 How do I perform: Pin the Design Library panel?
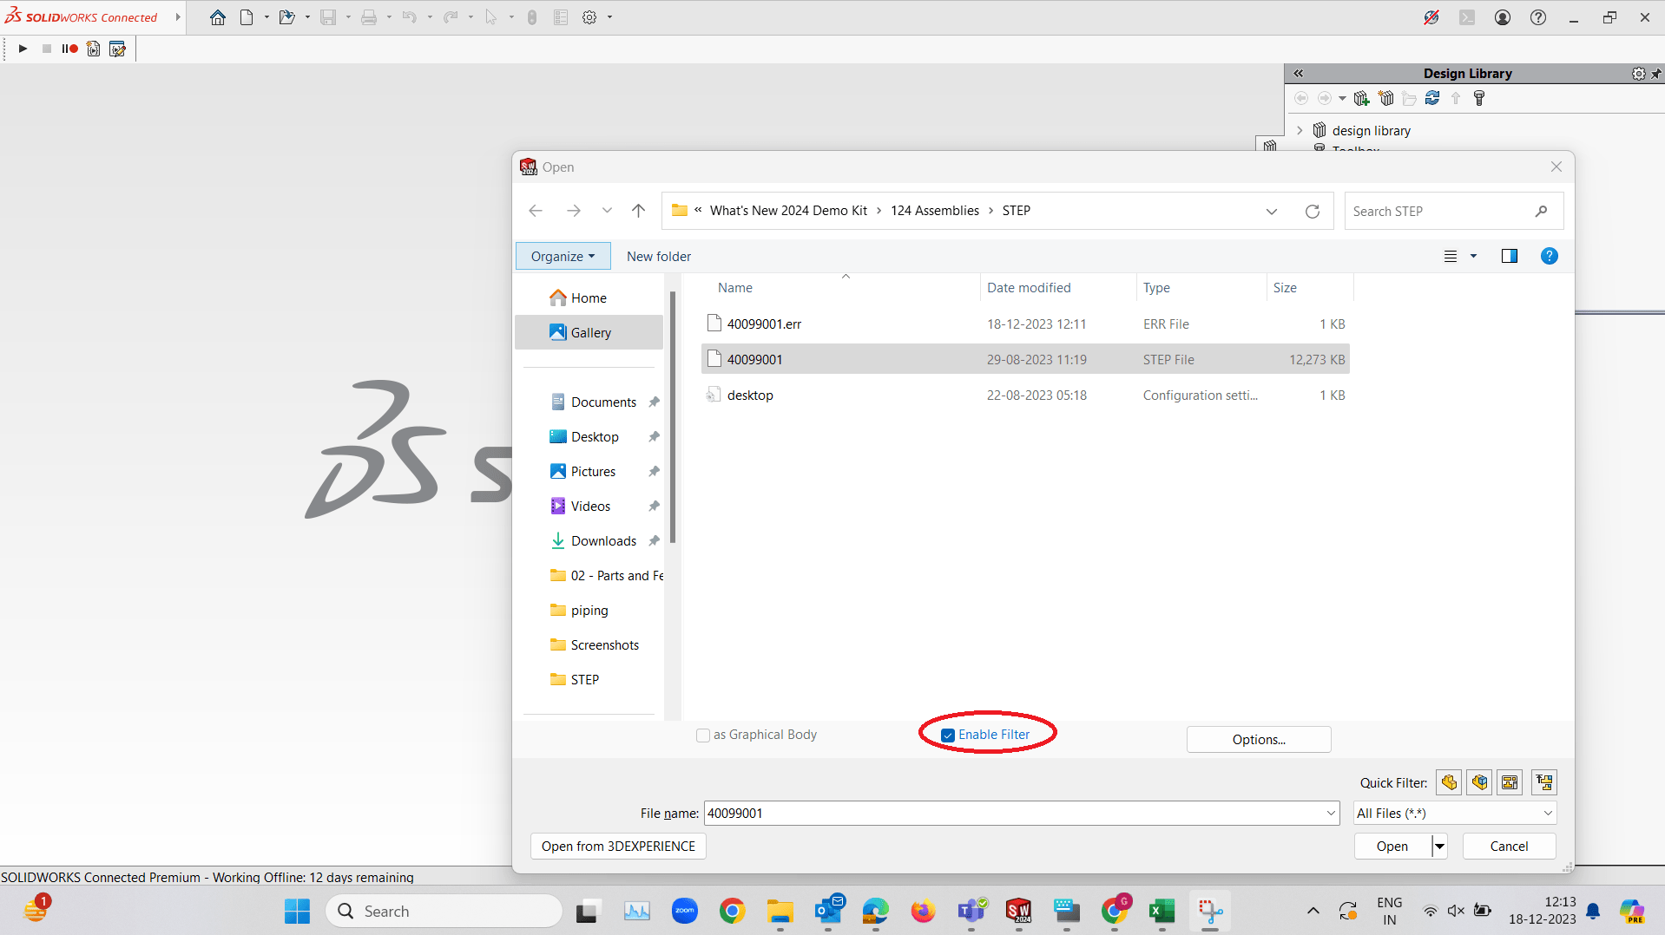(x=1656, y=74)
